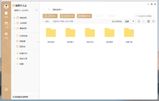This screenshot has width=159, height=101.
Task: Click the 上传文件夹 (upload folder) button
Action: coord(67,16)
